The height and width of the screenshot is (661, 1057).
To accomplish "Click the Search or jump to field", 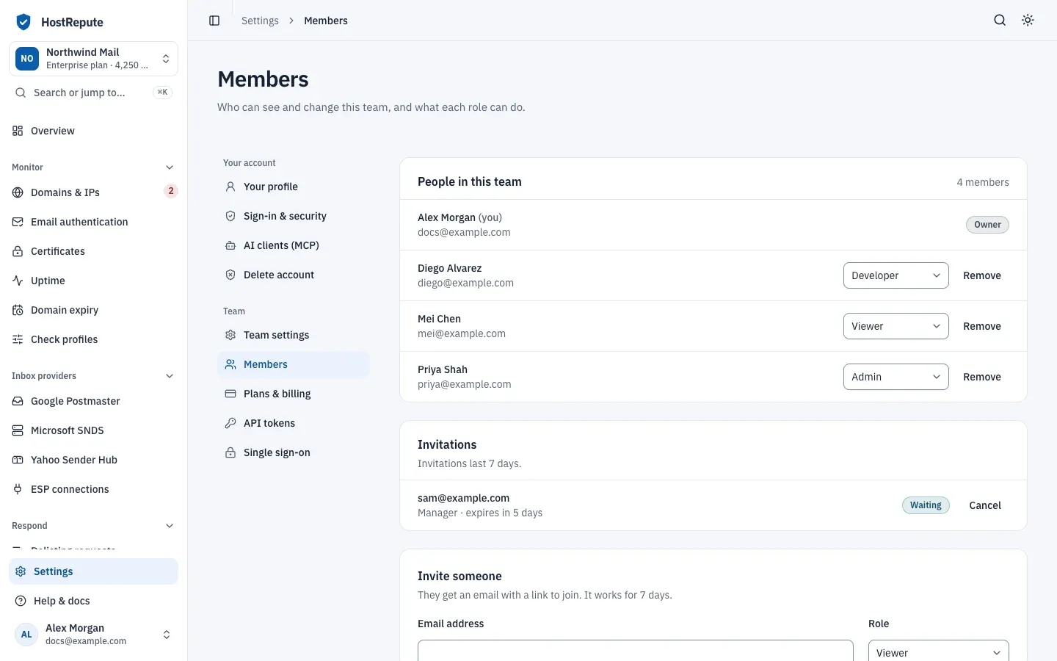I will pyautogui.click(x=93, y=93).
